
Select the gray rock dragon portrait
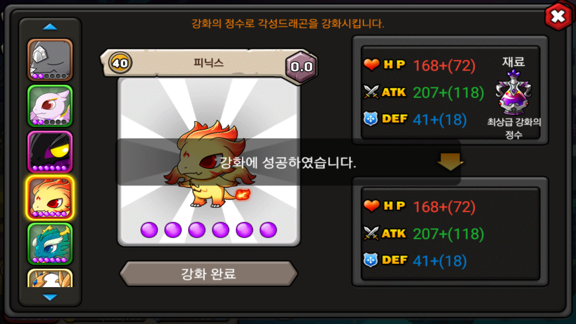tap(50, 59)
